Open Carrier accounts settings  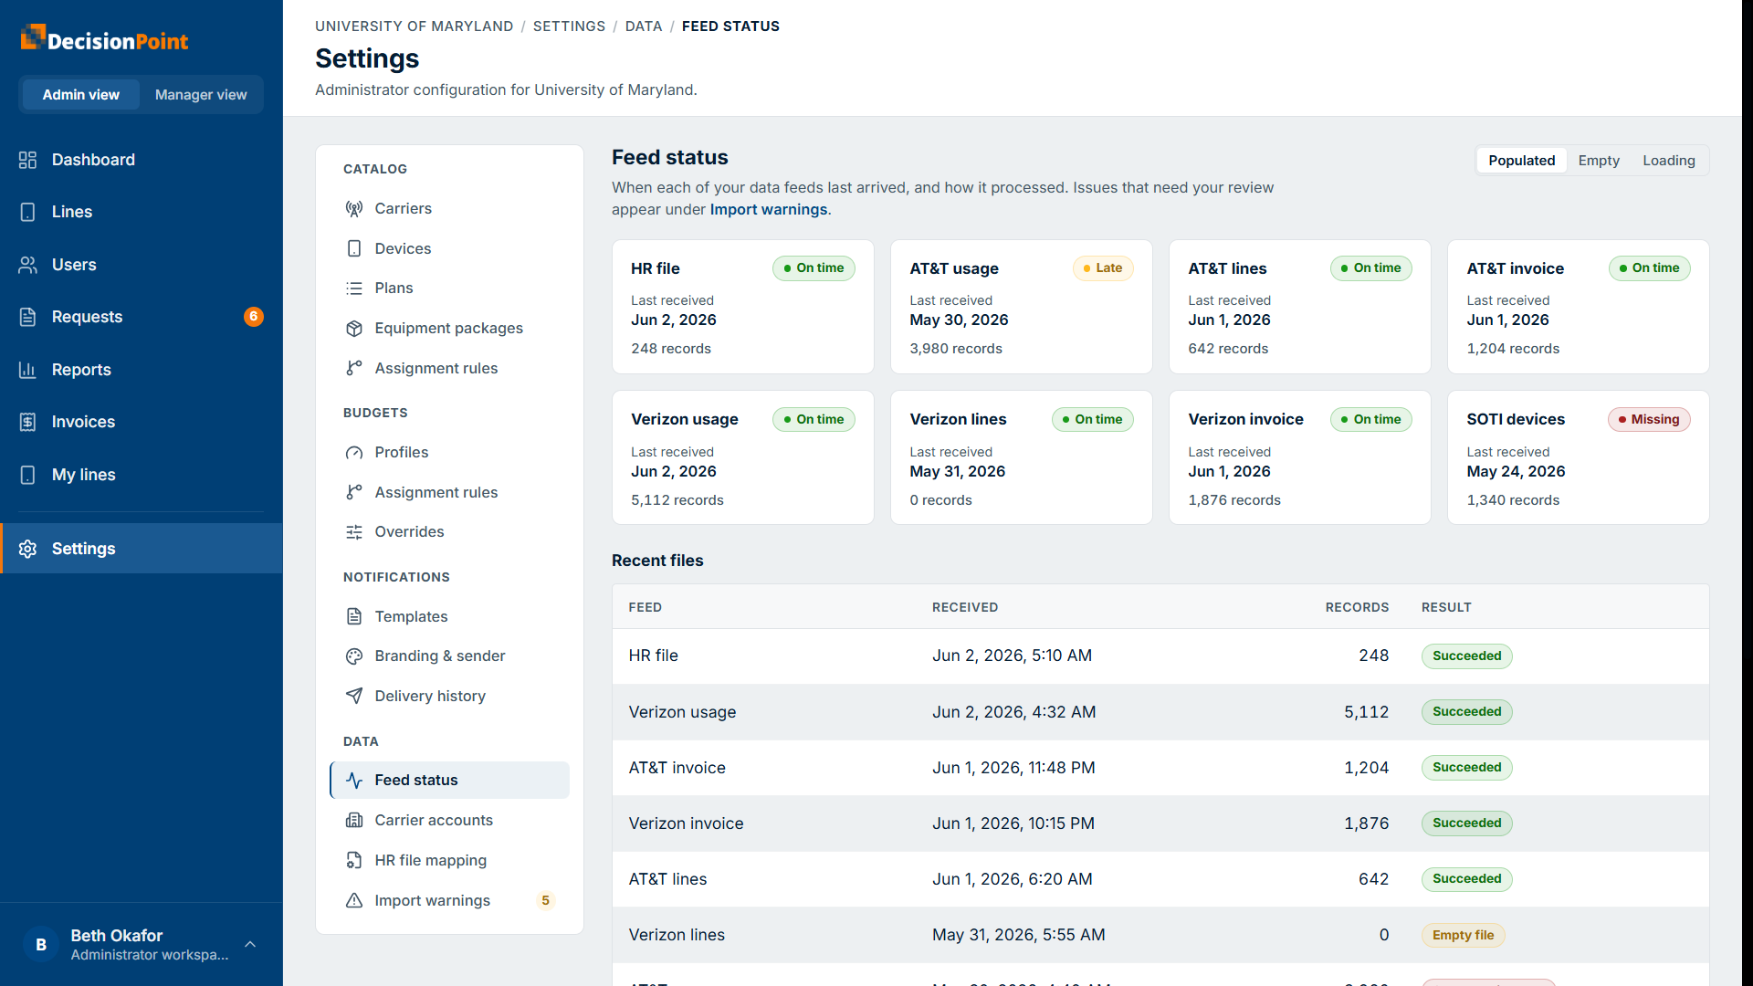[449, 821]
